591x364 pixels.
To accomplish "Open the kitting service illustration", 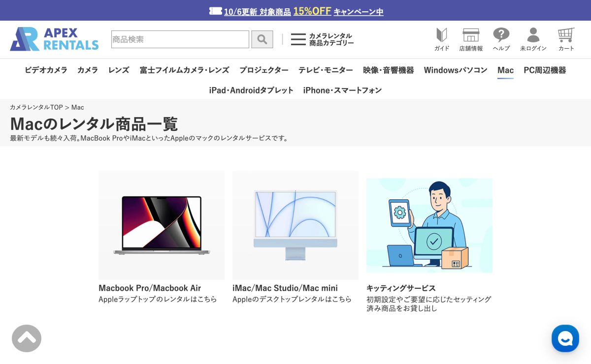I will 429,225.
